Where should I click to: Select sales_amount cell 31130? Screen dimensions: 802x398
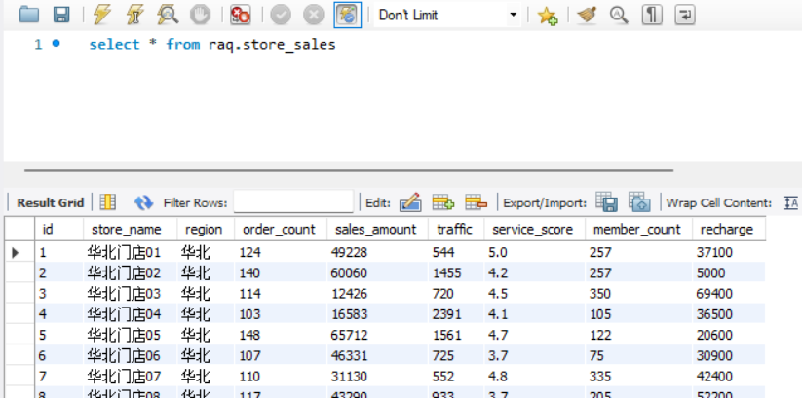377,376
